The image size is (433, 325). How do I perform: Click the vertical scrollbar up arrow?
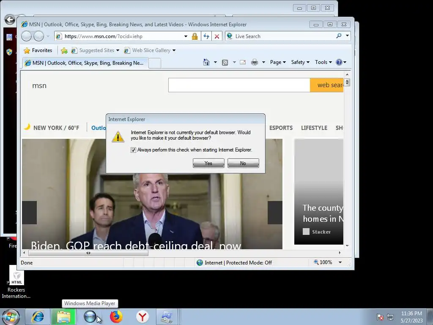347,74
